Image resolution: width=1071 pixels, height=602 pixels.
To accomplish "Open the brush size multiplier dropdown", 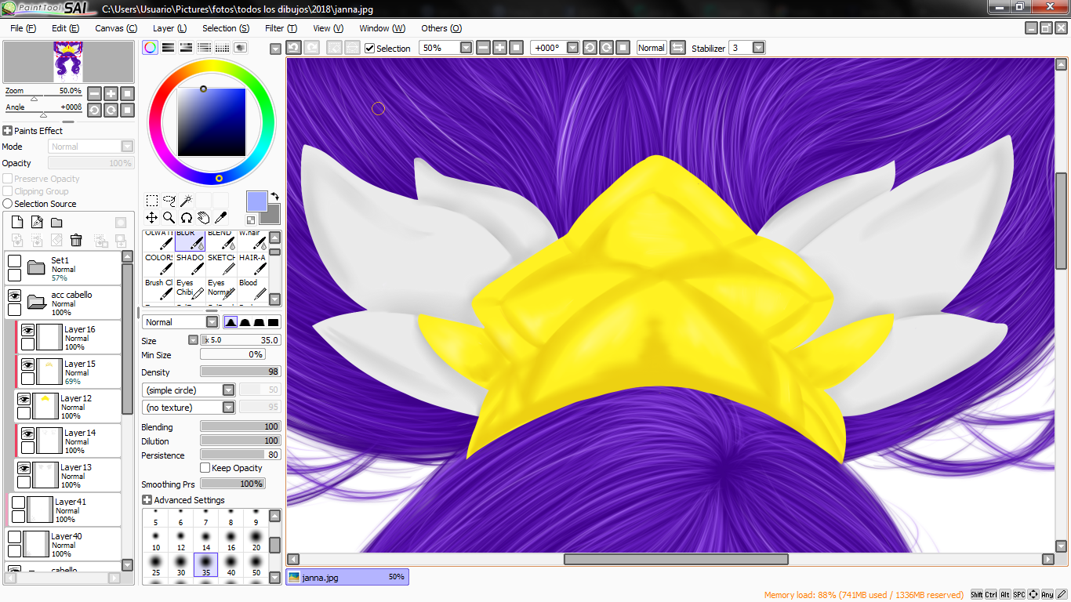I will click(x=194, y=340).
